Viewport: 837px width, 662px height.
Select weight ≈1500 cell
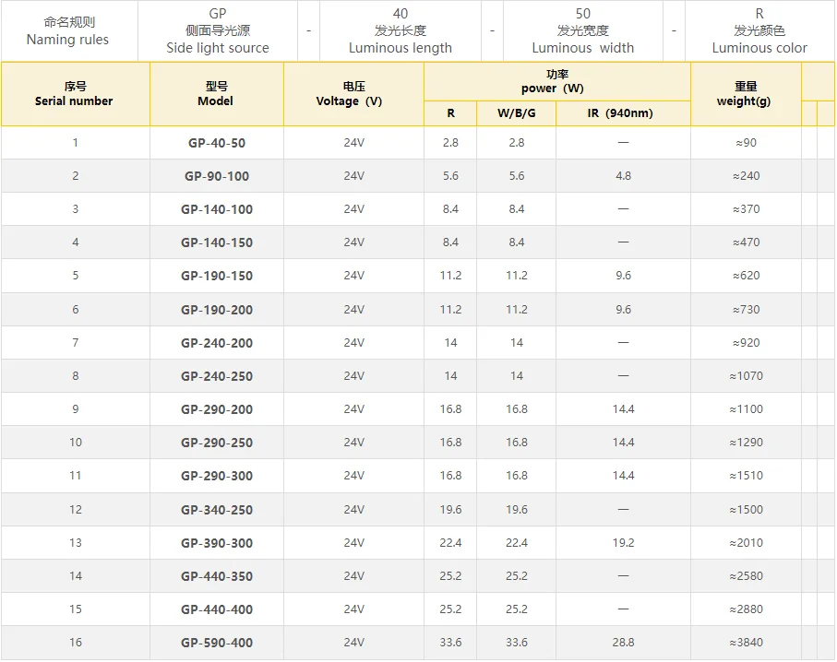click(746, 510)
